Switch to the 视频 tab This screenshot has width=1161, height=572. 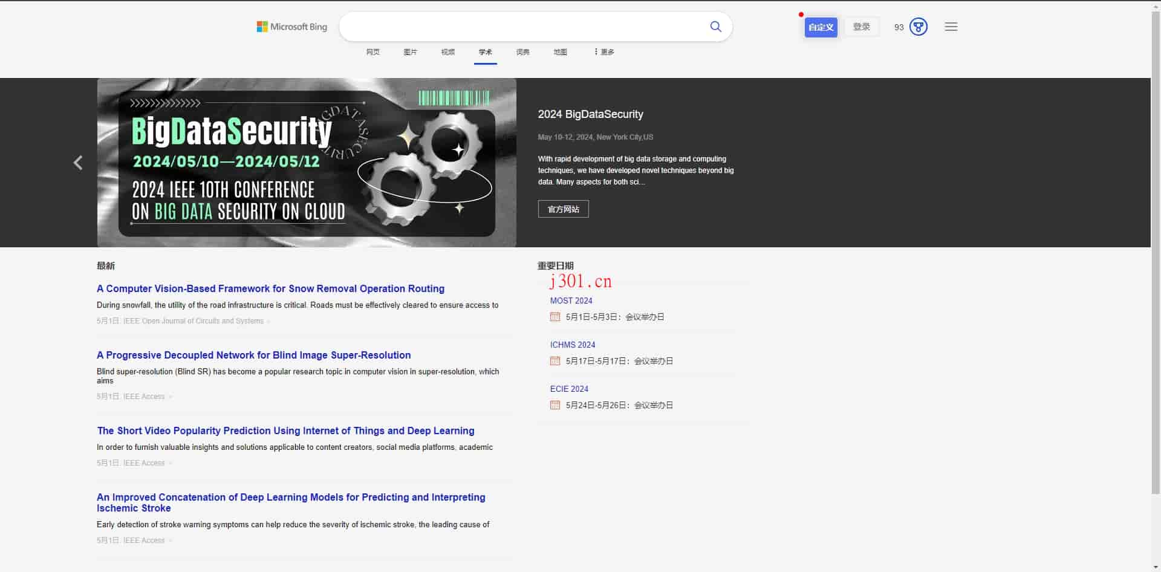click(448, 52)
